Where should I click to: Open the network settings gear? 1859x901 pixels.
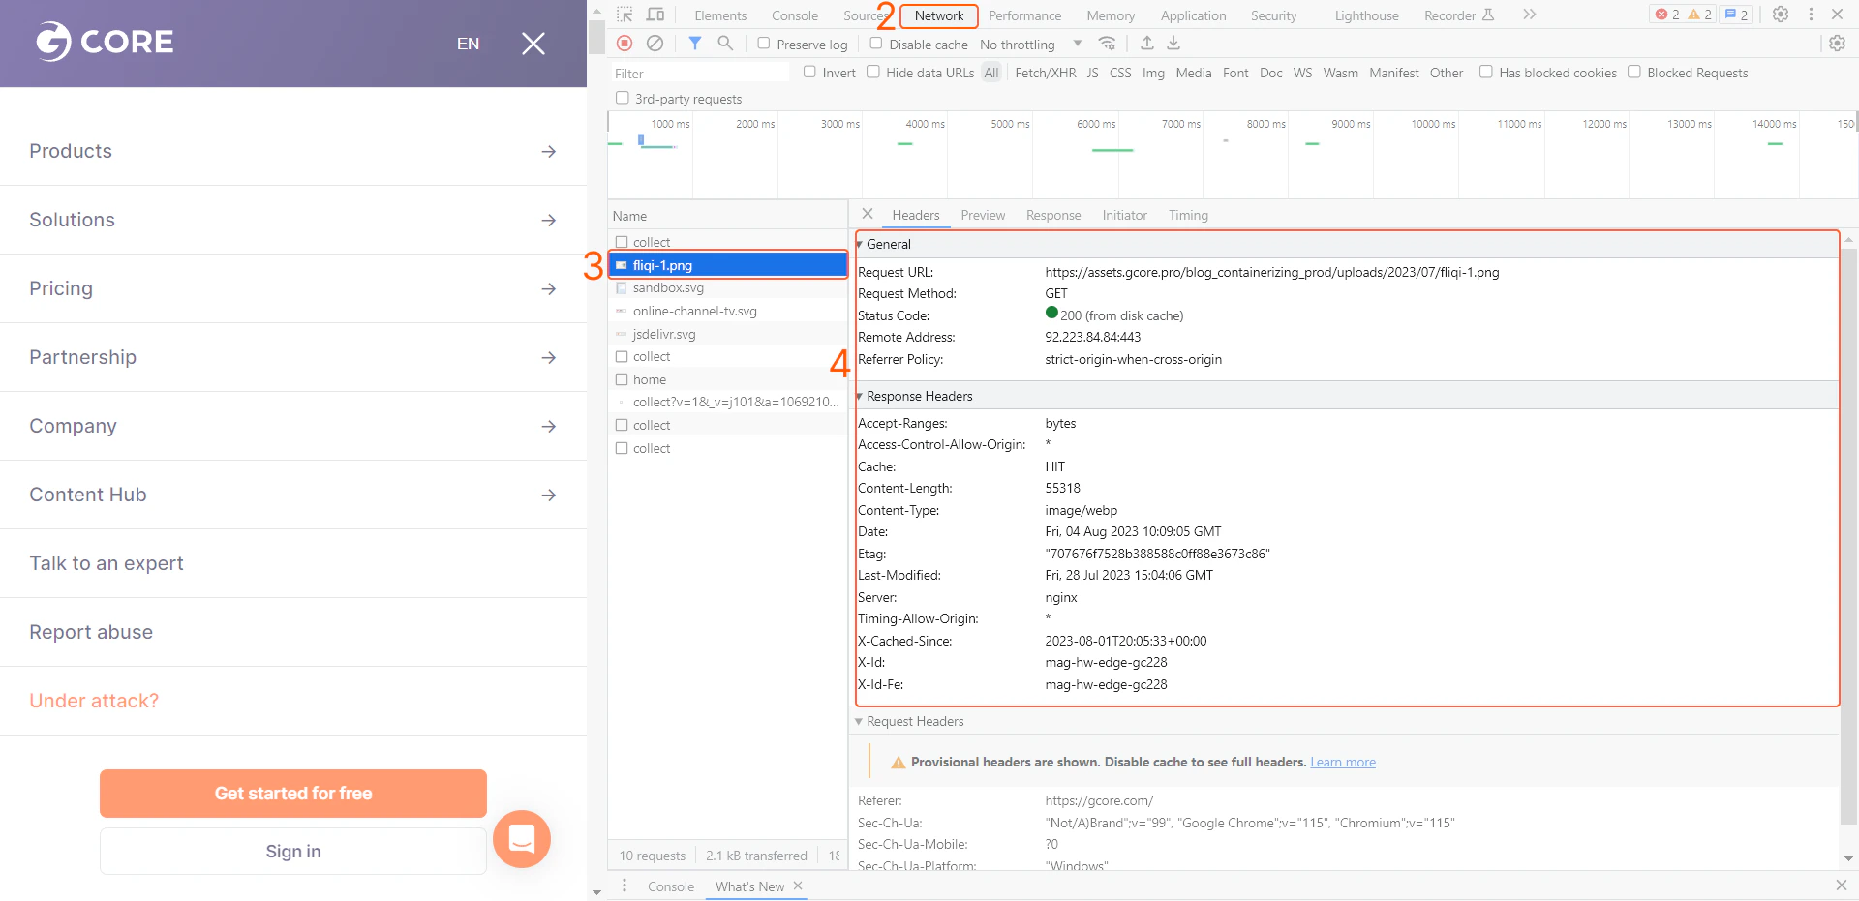point(1838,44)
